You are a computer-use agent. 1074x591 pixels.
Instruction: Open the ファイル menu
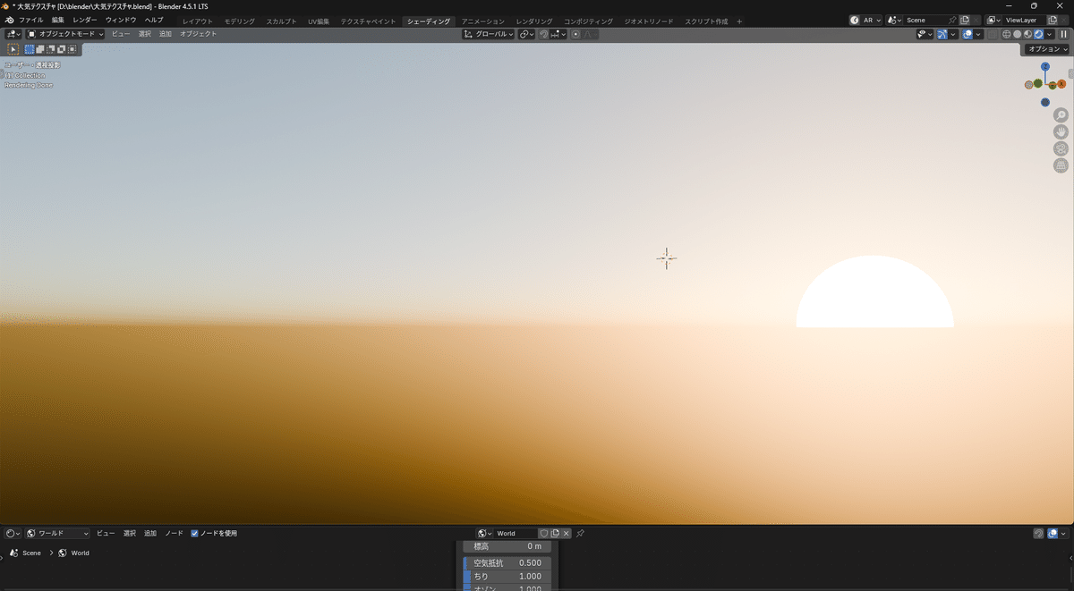[31, 20]
